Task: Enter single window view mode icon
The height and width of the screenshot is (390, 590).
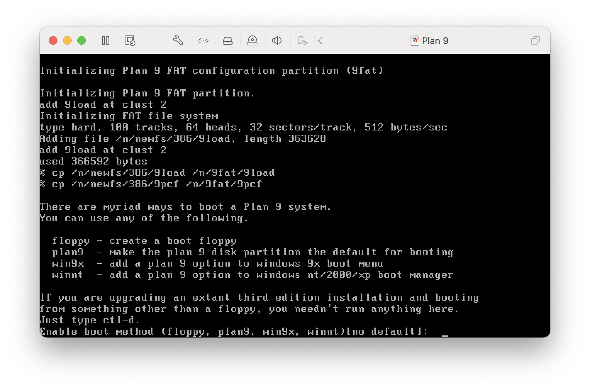Action: (x=535, y=40)
